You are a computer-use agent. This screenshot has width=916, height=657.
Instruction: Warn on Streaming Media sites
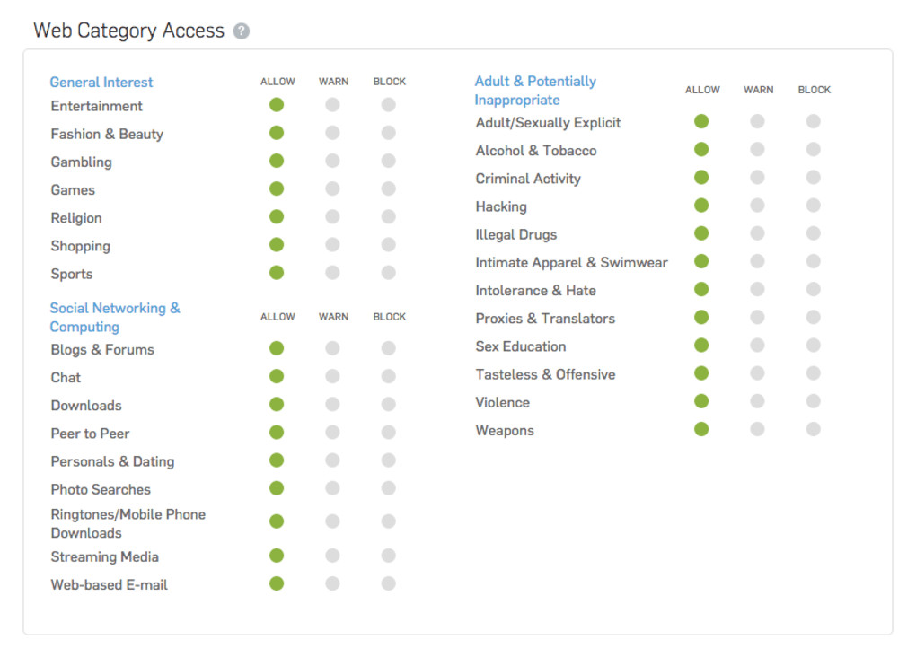332,556
